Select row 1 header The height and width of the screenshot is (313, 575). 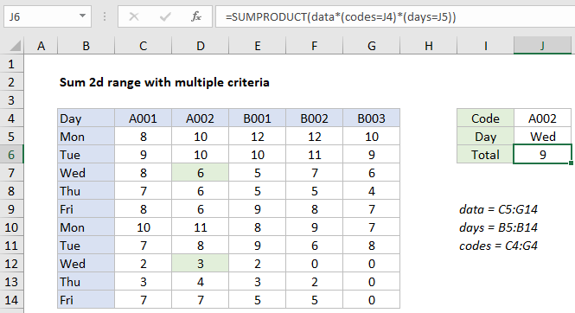11,64
